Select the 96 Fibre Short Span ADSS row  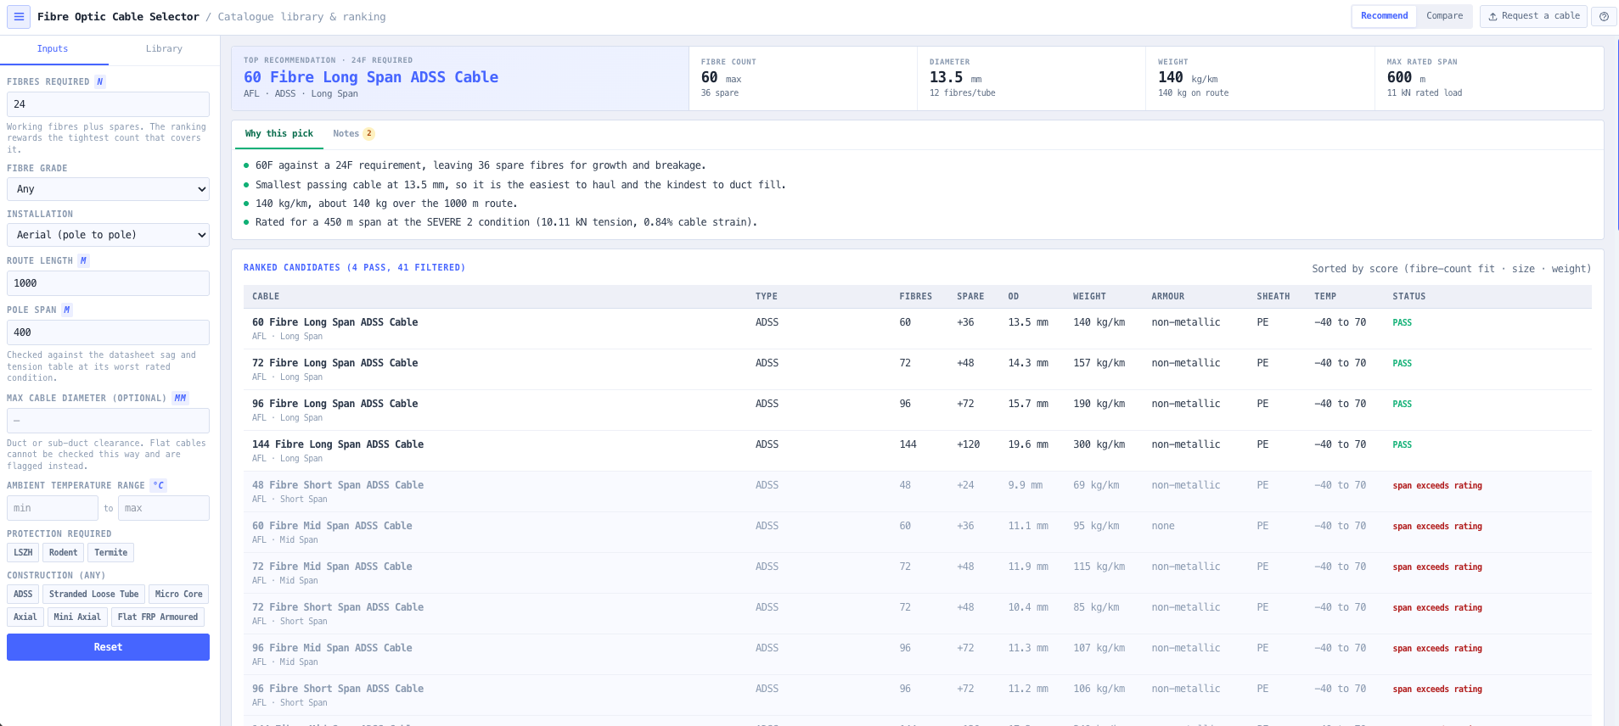pyautogui.click(x=917, y=695)
